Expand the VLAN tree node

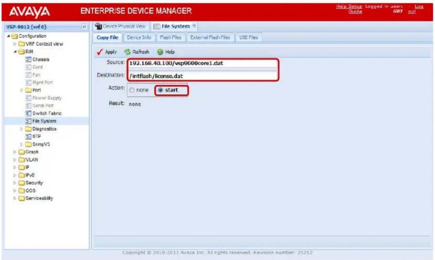pos(15,160)
